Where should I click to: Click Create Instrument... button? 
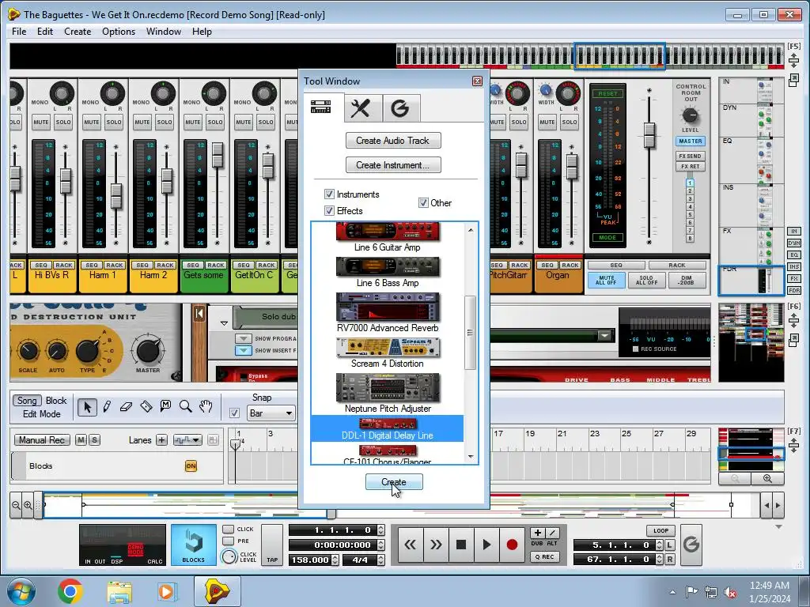tap(393, 165)
